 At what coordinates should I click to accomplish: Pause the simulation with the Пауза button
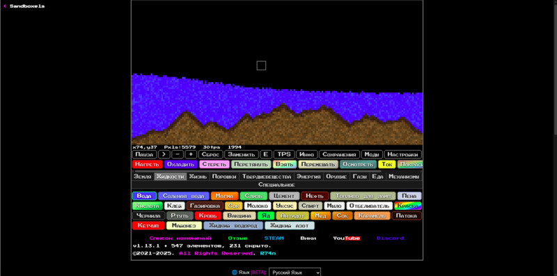click(144, 154)
